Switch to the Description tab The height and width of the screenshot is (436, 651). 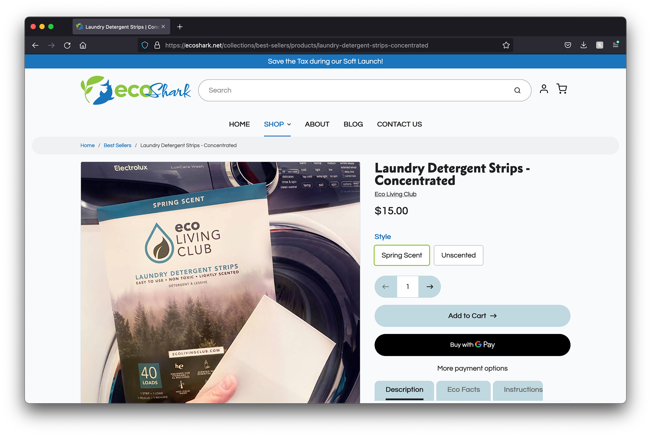tap(404, 390)
